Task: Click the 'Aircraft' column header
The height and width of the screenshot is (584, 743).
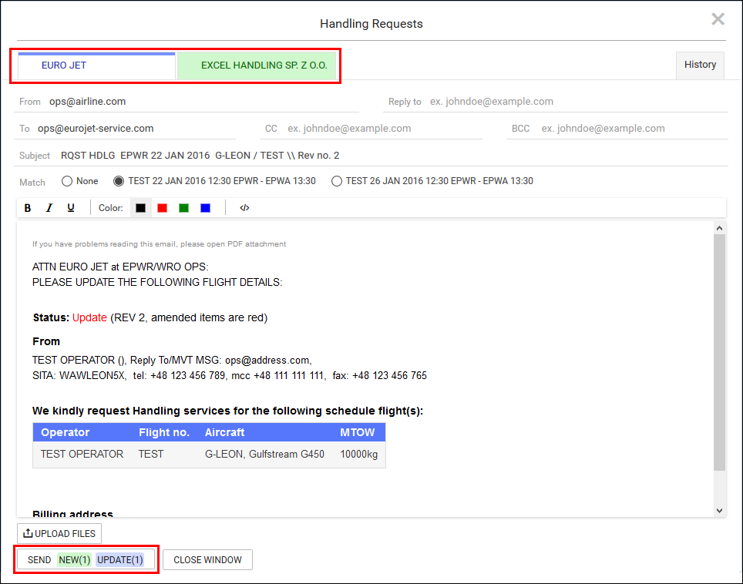Action: 224,432
